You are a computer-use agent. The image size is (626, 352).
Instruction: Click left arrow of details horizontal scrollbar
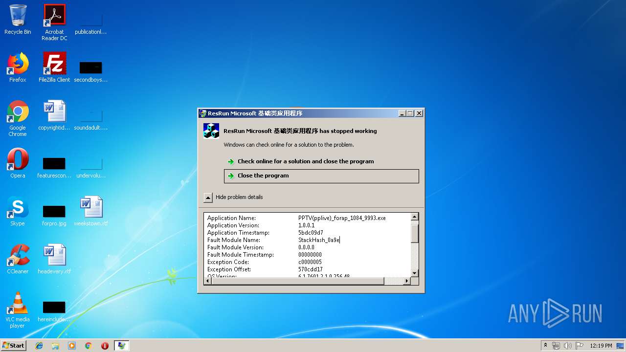(x=208, y=281)
